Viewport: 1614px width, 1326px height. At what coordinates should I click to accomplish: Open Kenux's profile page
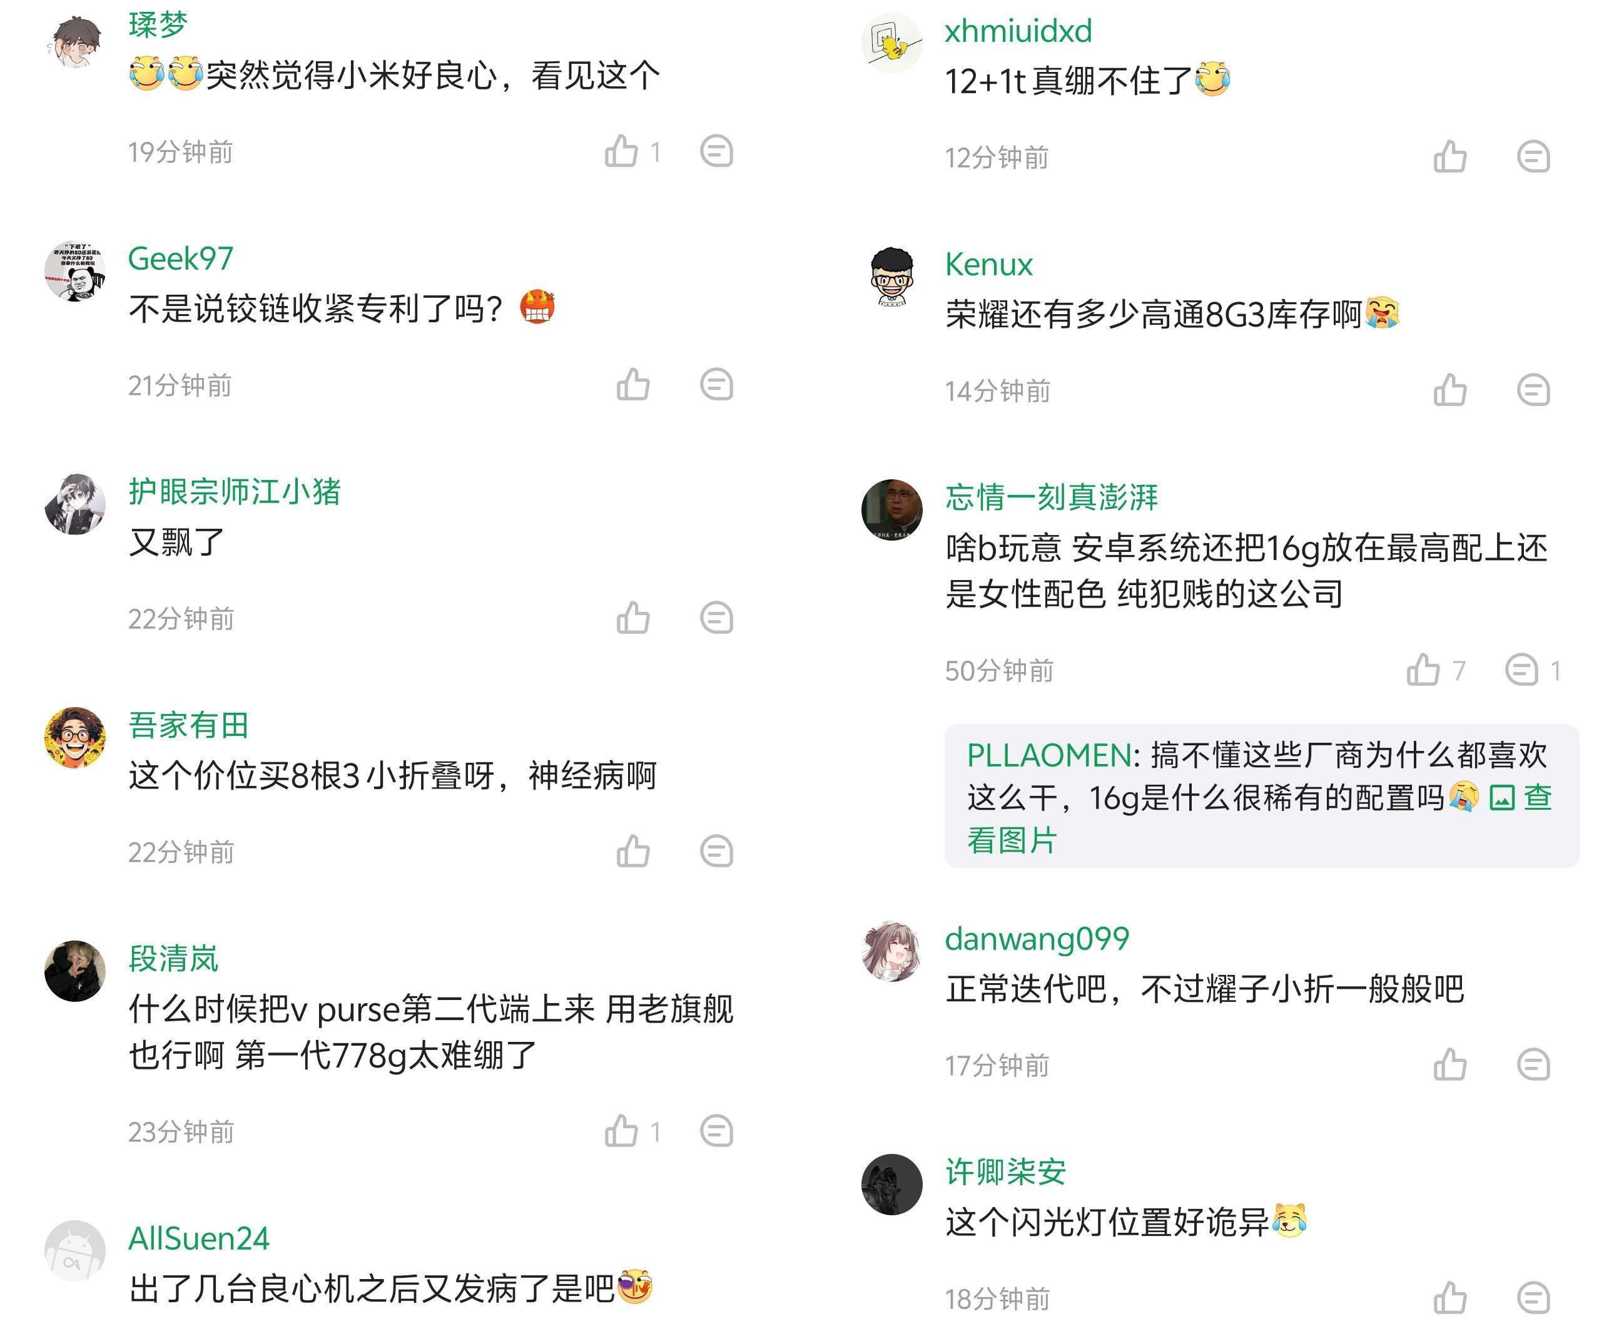(x=988, y=263)
